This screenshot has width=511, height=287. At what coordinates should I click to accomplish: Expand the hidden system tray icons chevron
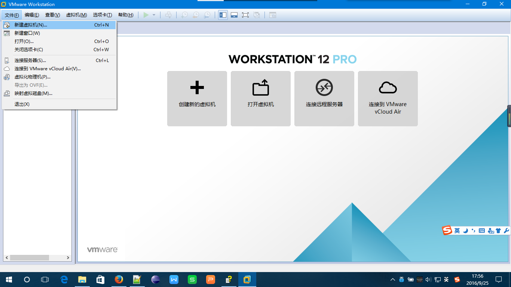392,280
